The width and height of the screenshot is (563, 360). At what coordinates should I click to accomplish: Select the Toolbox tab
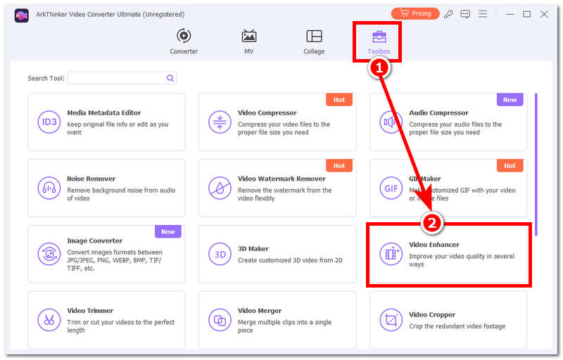[379, 42]
